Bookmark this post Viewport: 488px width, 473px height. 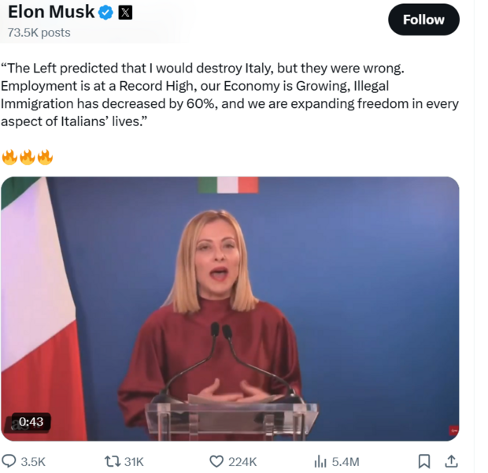point(423,461)
